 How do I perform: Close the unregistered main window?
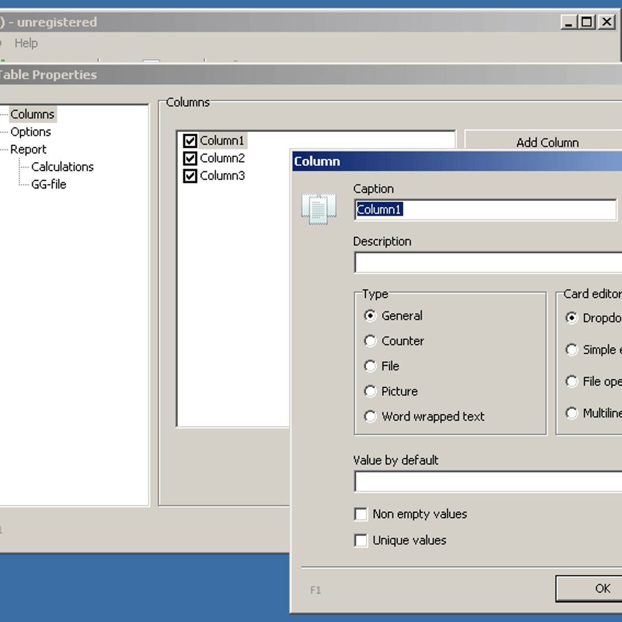click(x=606, y=22)
